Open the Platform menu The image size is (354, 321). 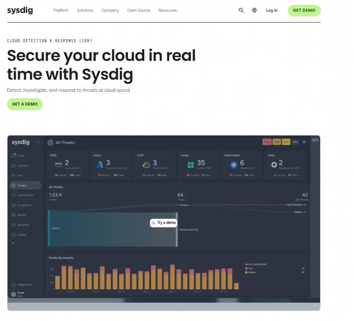click(x=61, y=10)
